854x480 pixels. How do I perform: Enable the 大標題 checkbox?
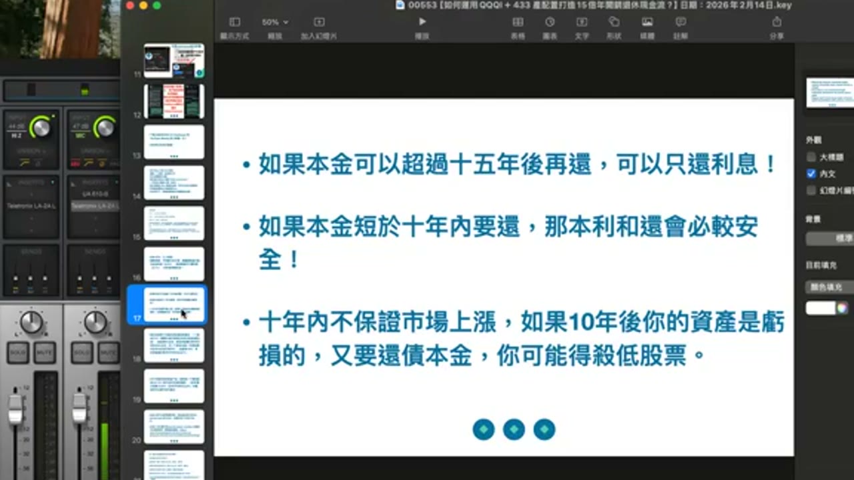click(811, 157)
